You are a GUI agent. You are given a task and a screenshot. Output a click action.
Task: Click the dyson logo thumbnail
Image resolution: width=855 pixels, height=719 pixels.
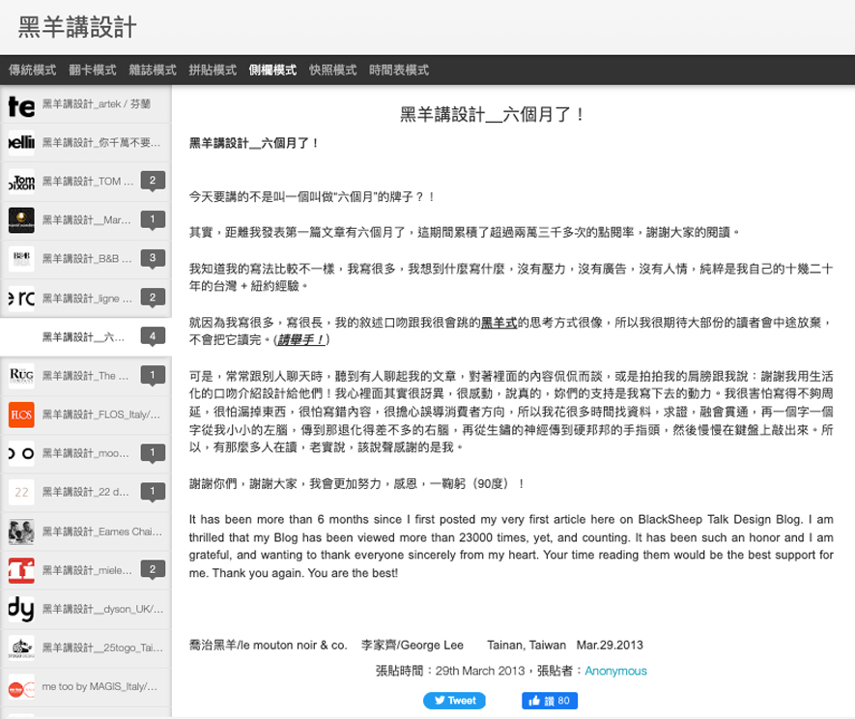pos(21,609)
